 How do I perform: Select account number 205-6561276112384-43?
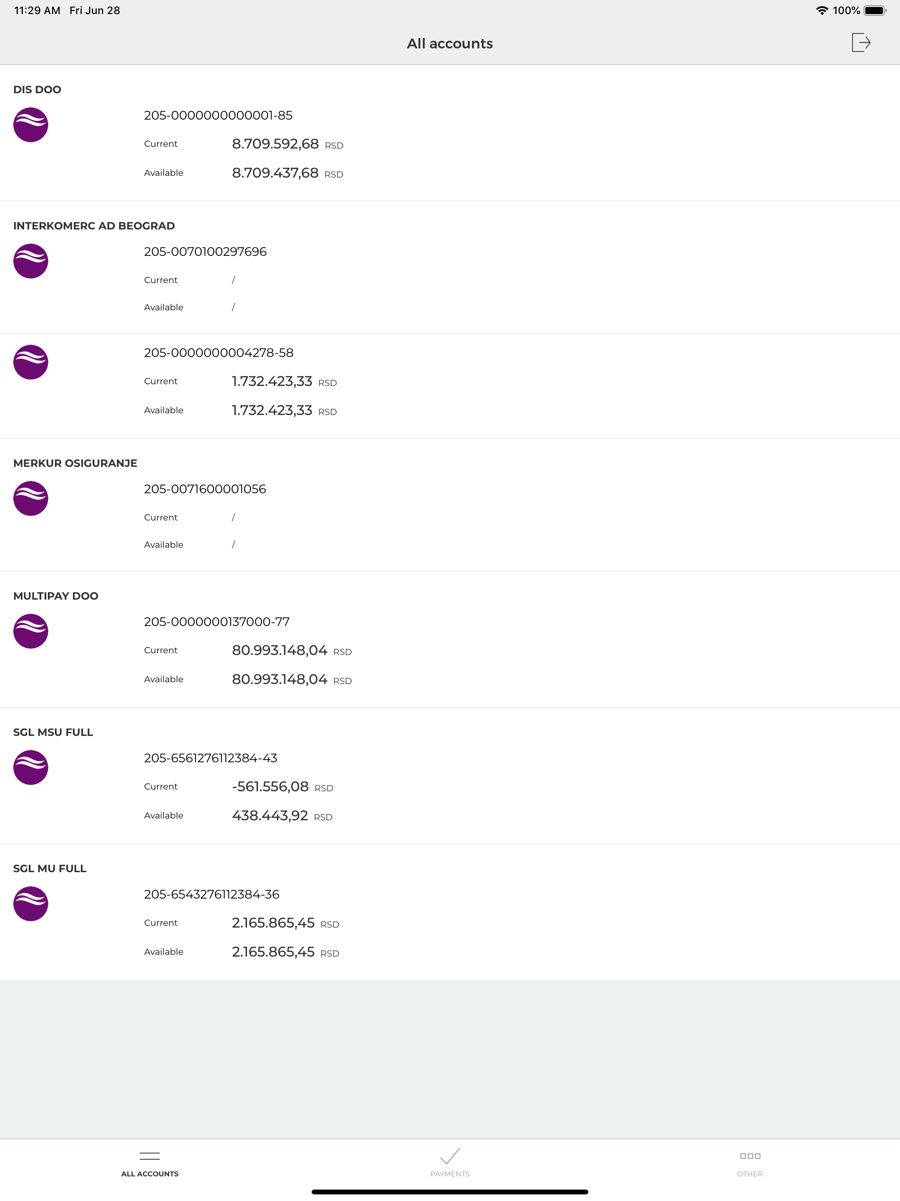point(210,757)
